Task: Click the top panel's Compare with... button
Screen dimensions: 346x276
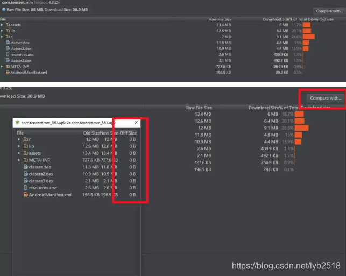Action: (x=329, y=11)
